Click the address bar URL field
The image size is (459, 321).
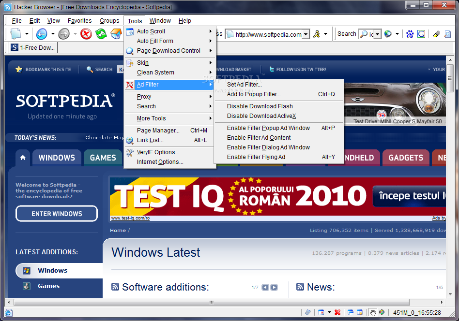point(268,34)
